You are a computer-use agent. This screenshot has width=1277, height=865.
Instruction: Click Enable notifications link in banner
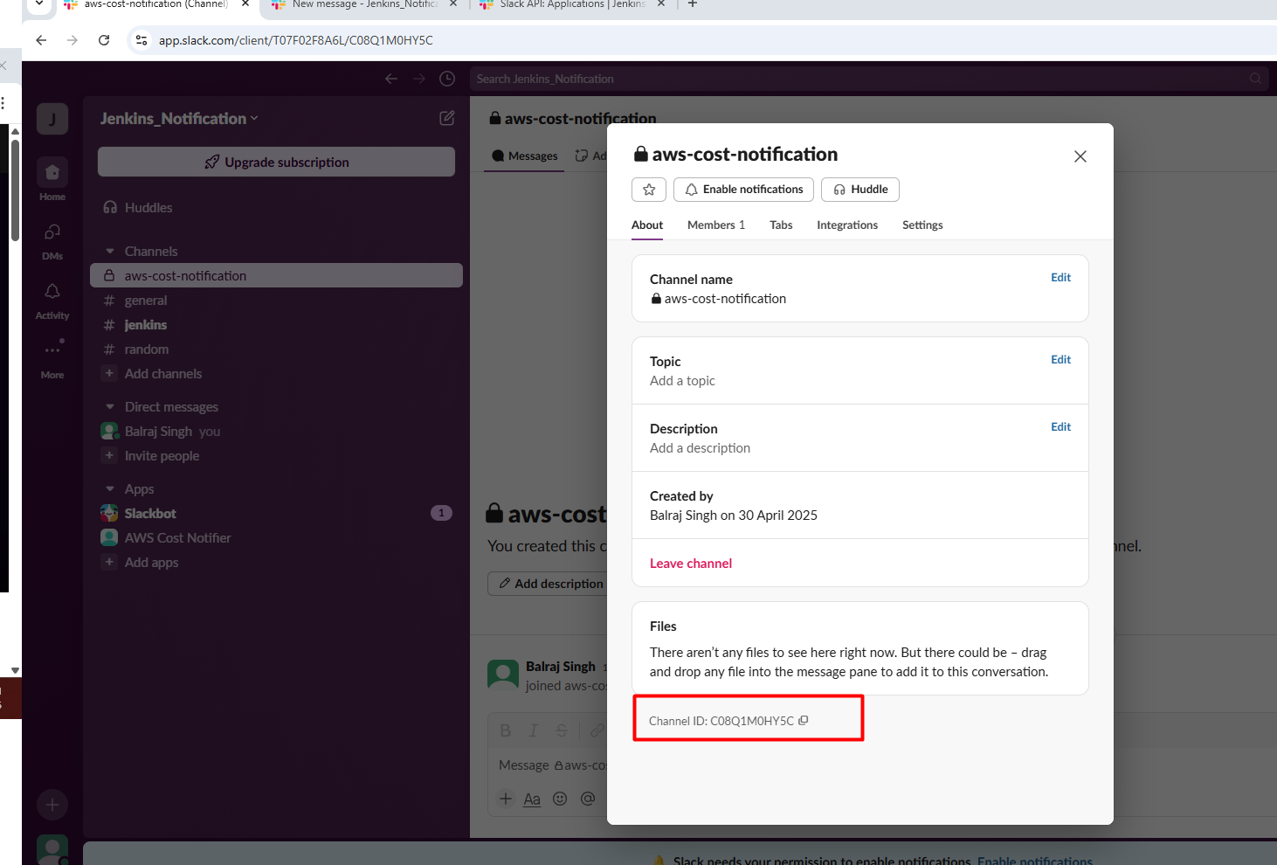click(1035, 861)
